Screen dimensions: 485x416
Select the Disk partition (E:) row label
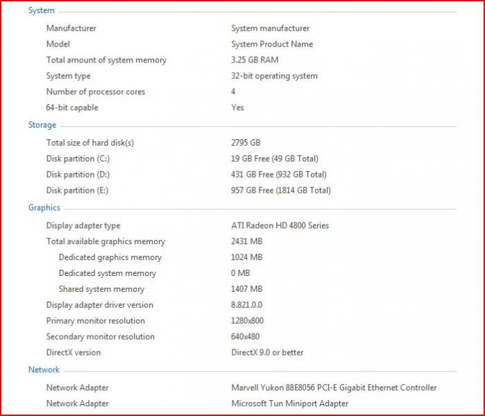pos(77,190)
